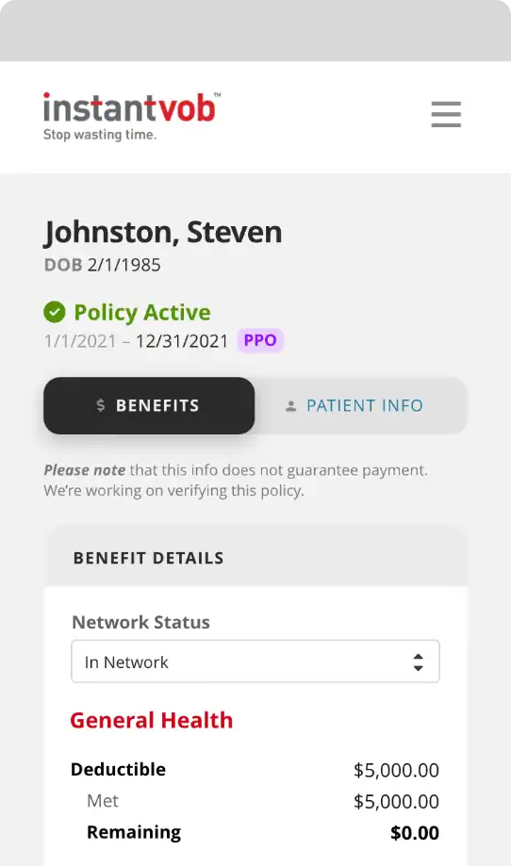
Task: Click the DOB 2/1/1985 text
Action: pyautogui.click(x=102, y=265)
